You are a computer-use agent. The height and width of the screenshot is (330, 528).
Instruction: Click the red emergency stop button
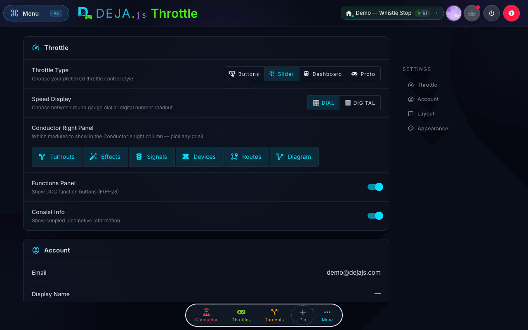(x=511, y=13)
